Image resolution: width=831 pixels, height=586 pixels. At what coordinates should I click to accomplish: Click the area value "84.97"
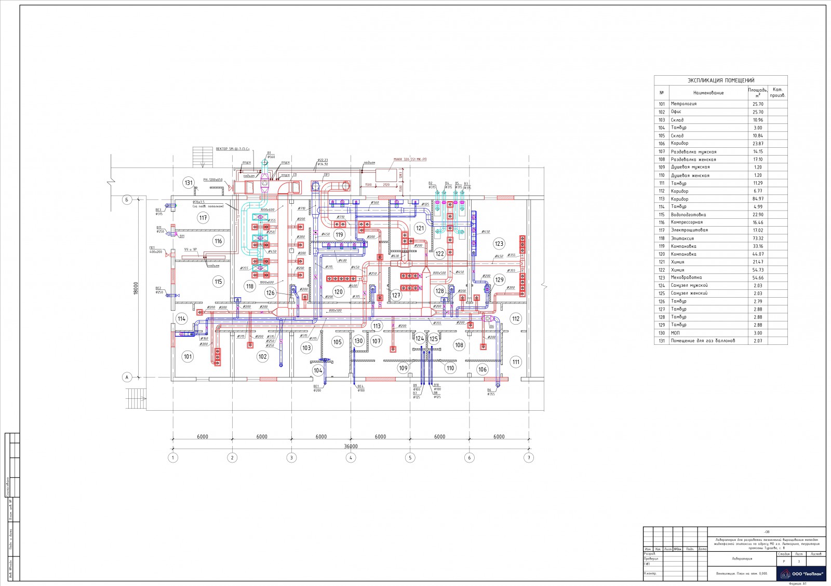758,199
